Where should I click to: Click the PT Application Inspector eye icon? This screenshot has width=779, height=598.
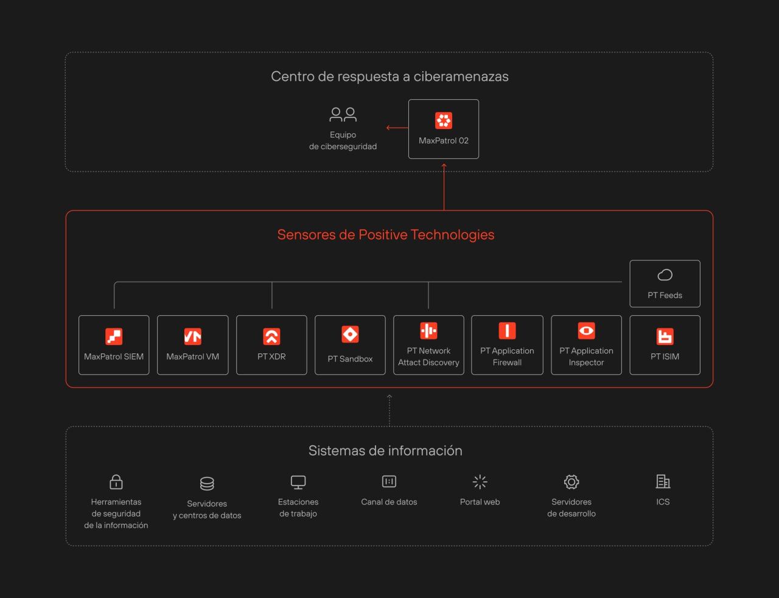[586, 330]
